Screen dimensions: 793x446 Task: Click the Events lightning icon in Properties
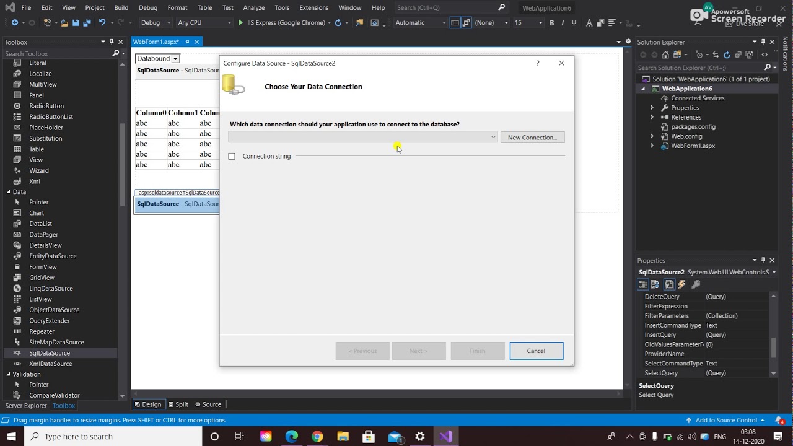(x=682, y=284)
